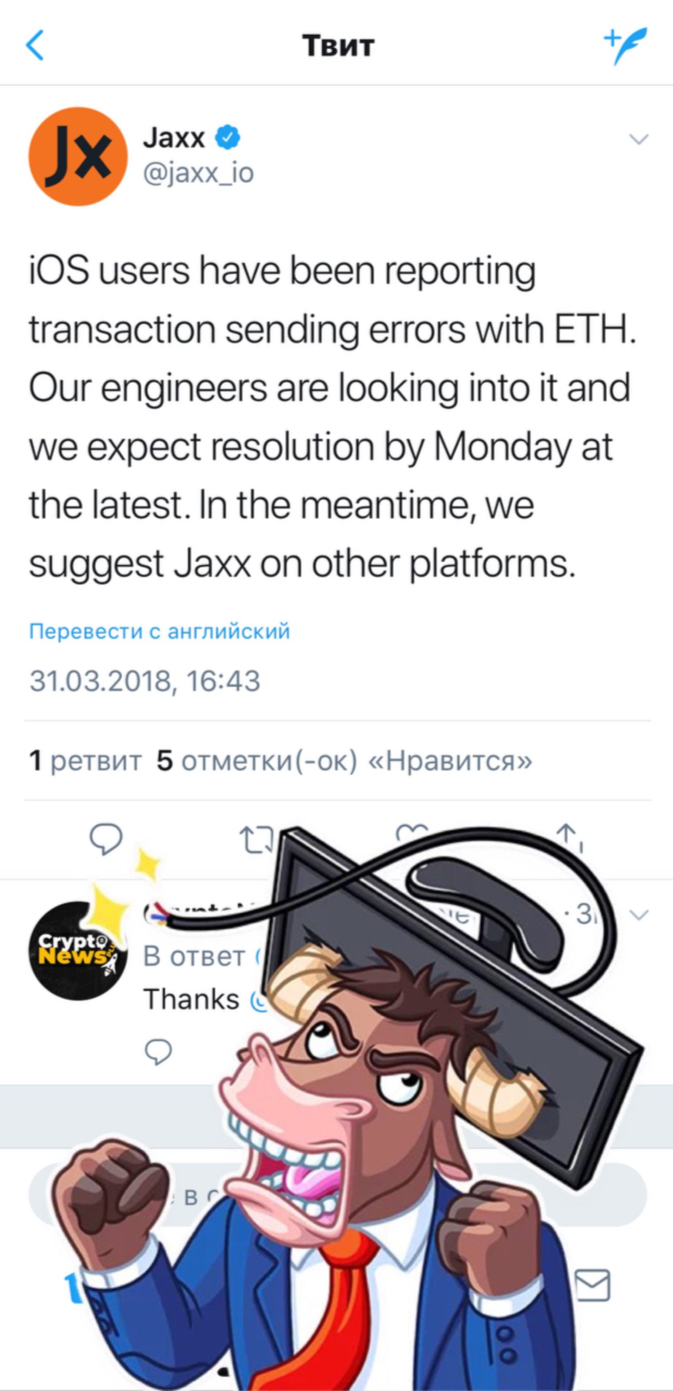The width and height of the screenshot is (673, 1391).
Task: View the 1 ретвит list
Action: pos(85,760)
